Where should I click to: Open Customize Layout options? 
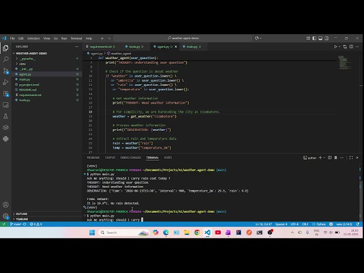pos(308,38)
